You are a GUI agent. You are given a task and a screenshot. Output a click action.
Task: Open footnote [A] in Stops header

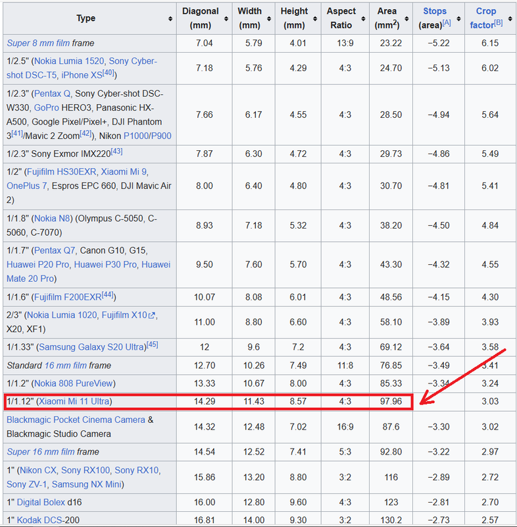point(446,23)
